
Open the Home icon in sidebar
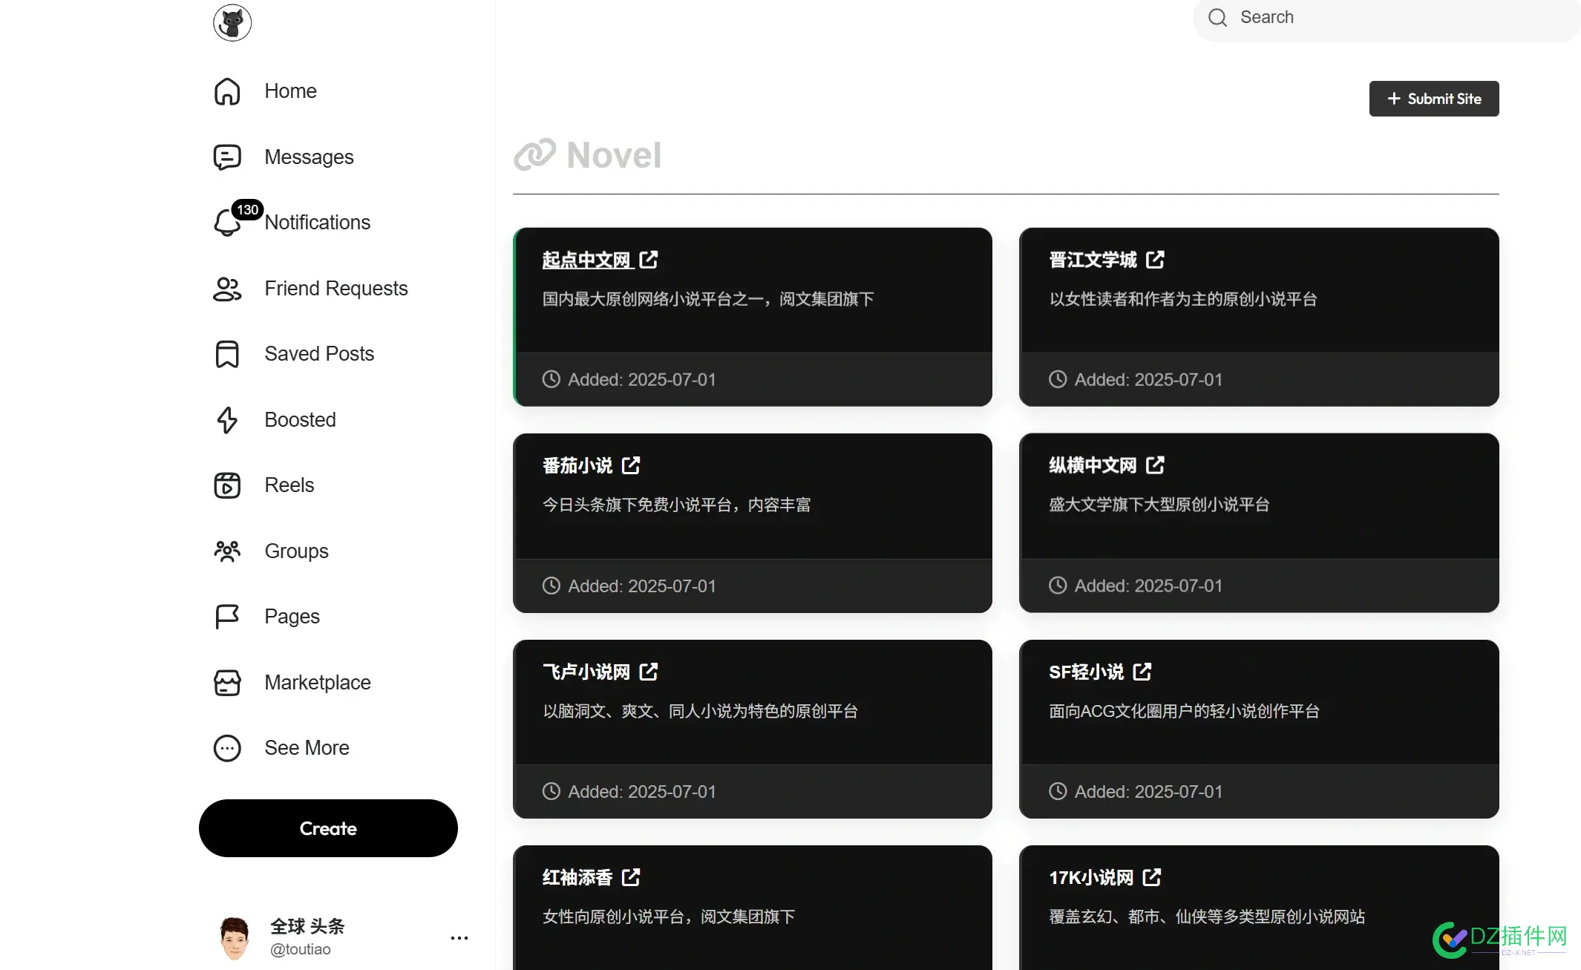(x=227, y=91)
